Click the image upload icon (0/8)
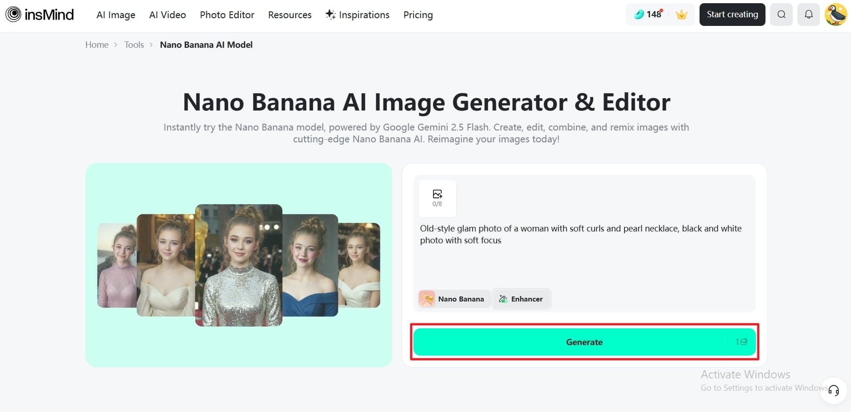 (x=437, y=198)
